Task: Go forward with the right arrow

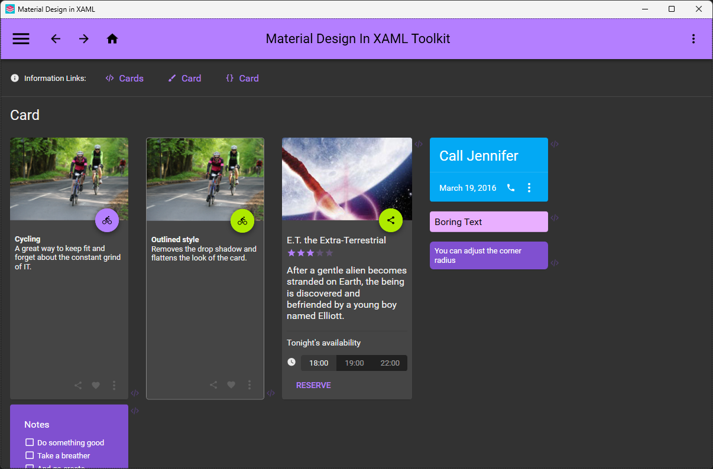Action: pyautogui.click(x=84, y=39)
